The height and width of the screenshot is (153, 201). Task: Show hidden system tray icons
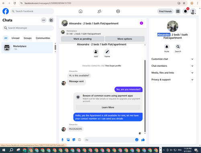coord(164,150)
